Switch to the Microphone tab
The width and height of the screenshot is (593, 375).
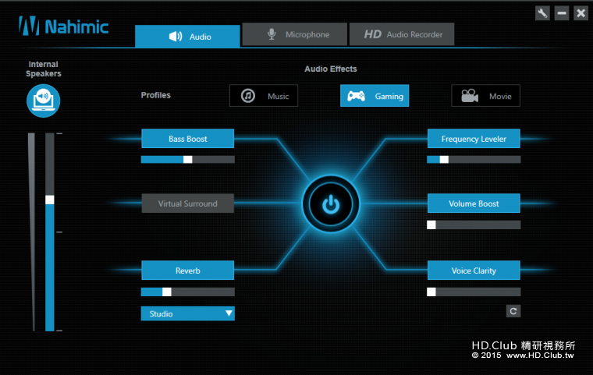(294, 34)
